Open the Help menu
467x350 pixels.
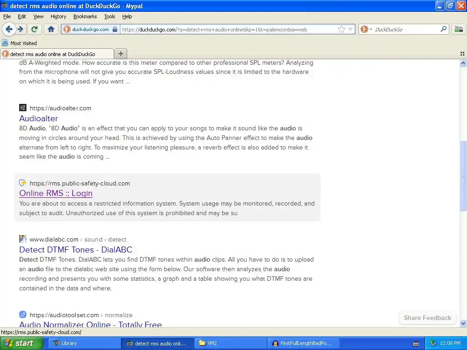127,16
